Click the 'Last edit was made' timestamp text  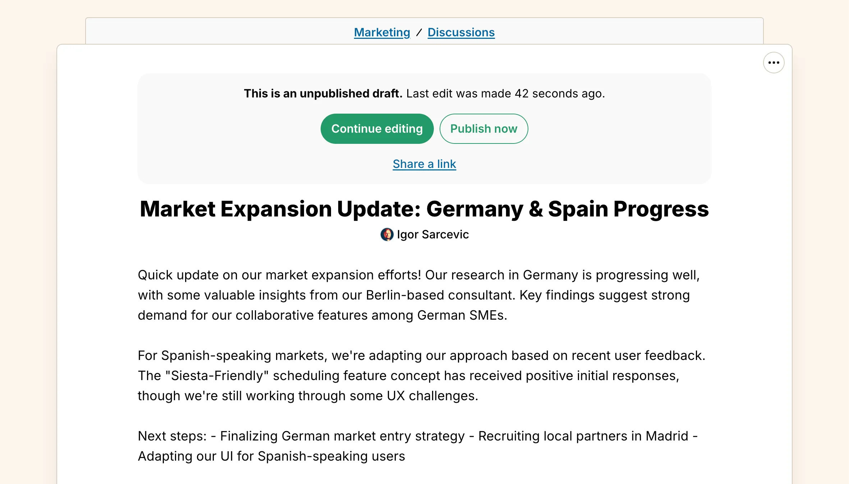point(505,93)
